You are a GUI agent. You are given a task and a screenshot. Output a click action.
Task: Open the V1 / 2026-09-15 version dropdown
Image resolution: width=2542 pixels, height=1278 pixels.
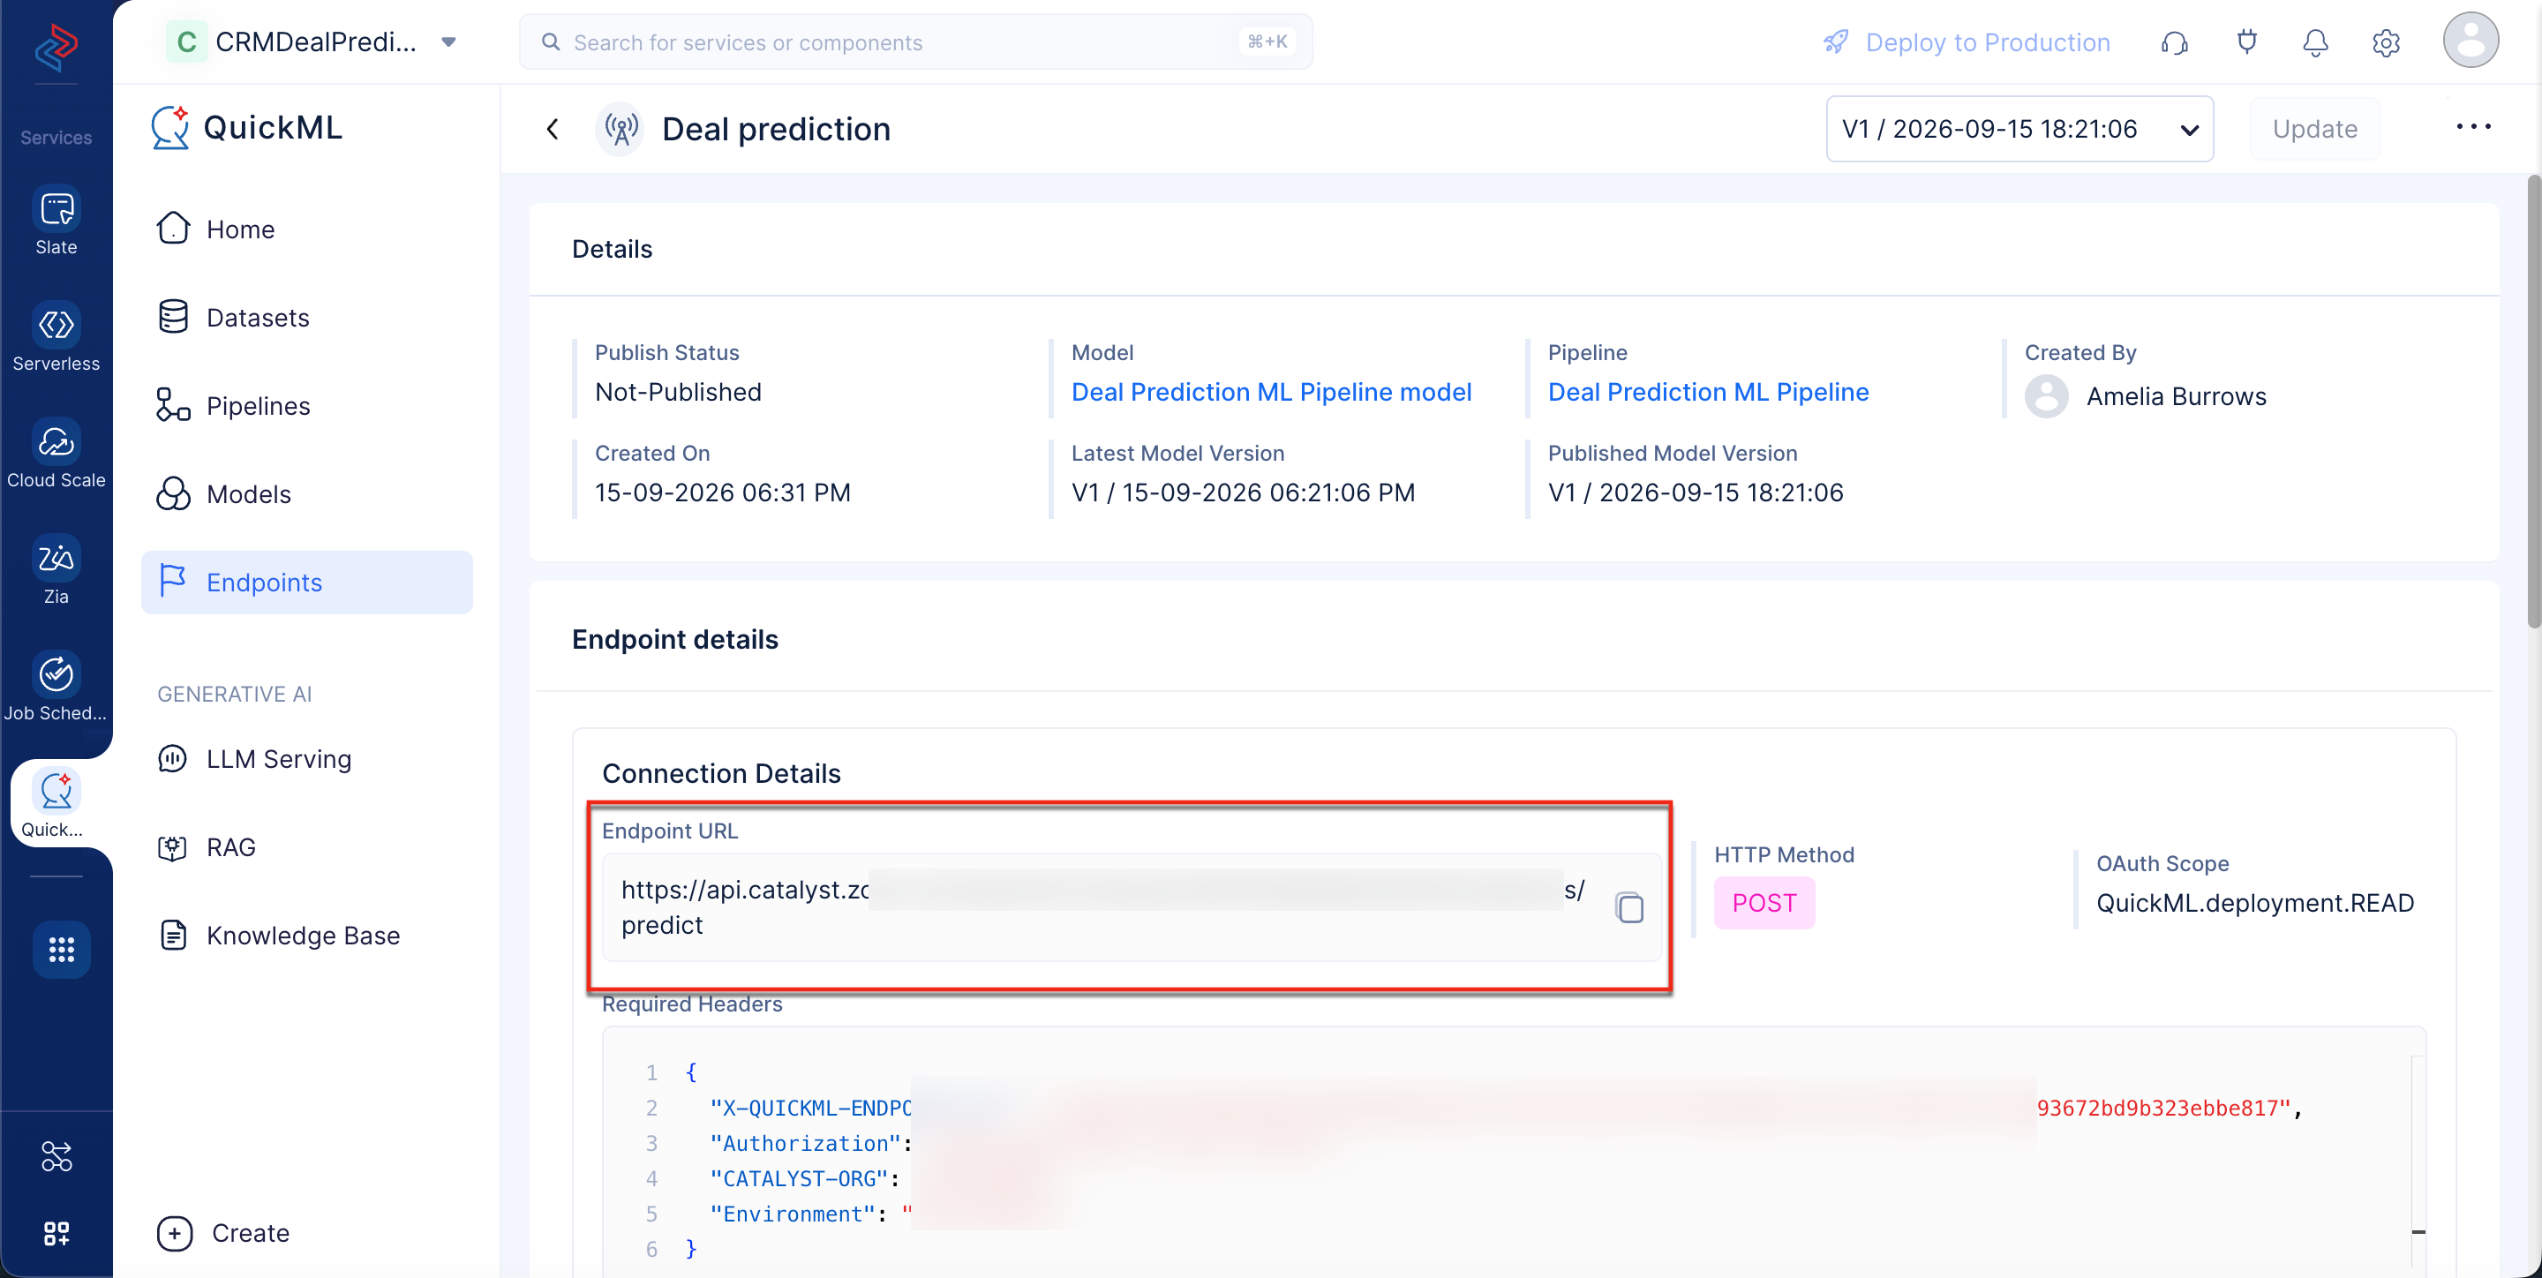pos(2019,128)
